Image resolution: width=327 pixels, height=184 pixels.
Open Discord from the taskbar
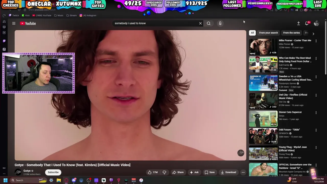74,180
